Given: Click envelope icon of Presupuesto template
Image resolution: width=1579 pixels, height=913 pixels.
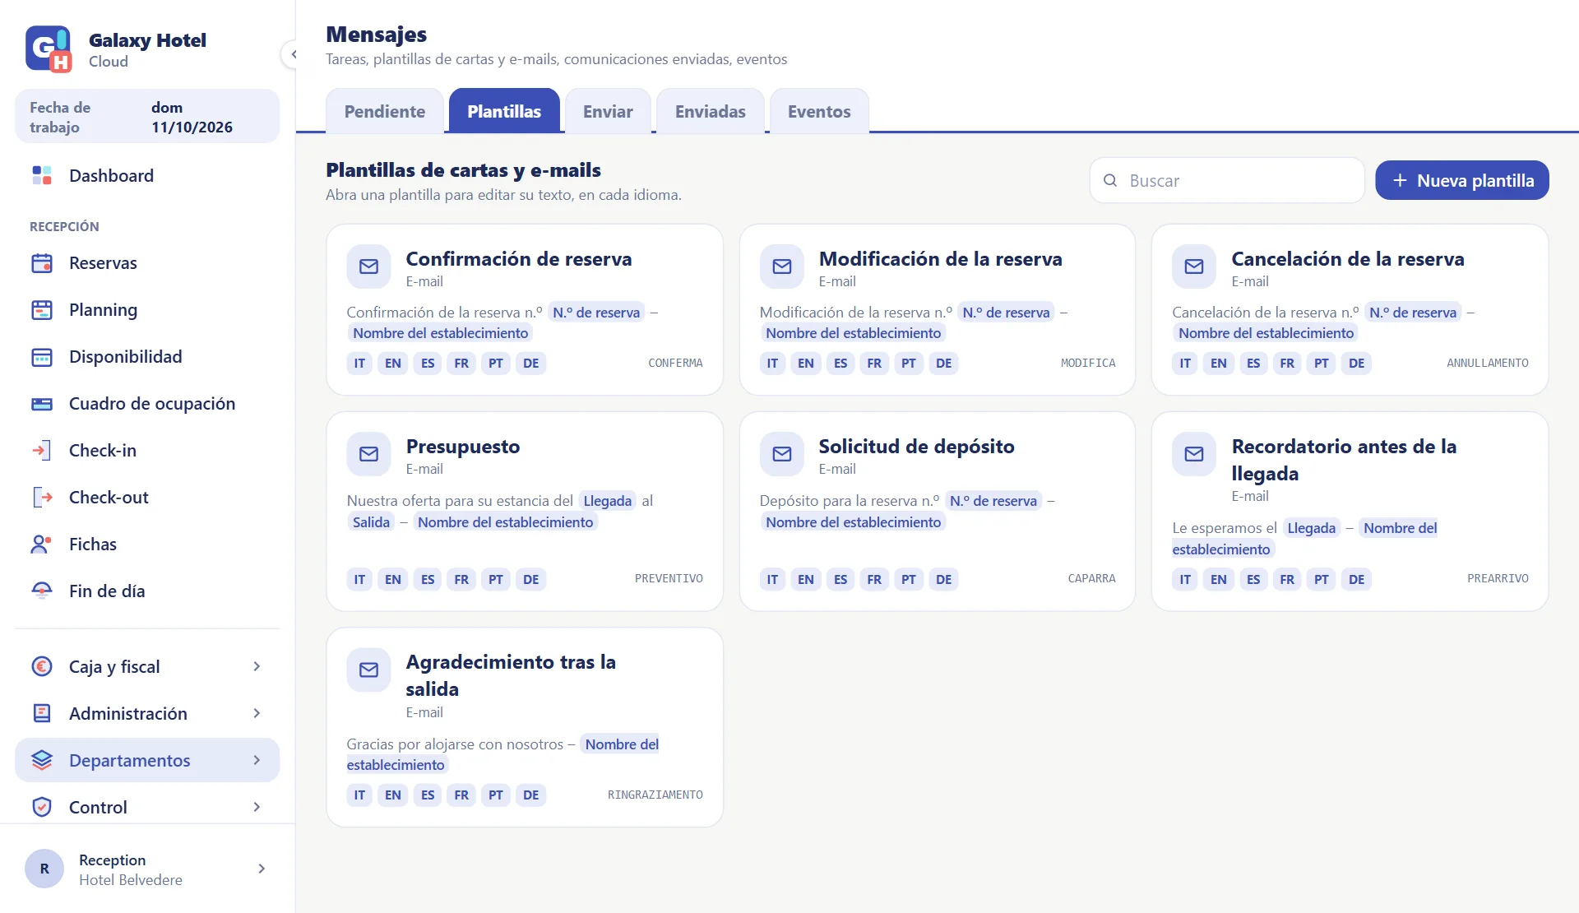Looking at the screenshot, I should 369,454.
